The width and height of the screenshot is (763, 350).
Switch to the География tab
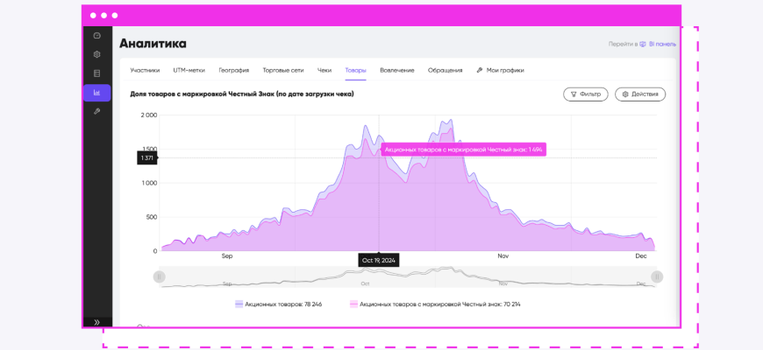[233, 70]
